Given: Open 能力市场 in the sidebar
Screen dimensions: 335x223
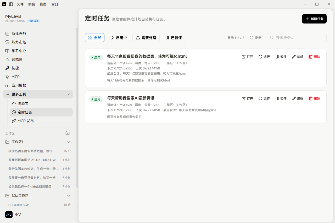Looking at the screenshot, I should [x=38, y=42].
